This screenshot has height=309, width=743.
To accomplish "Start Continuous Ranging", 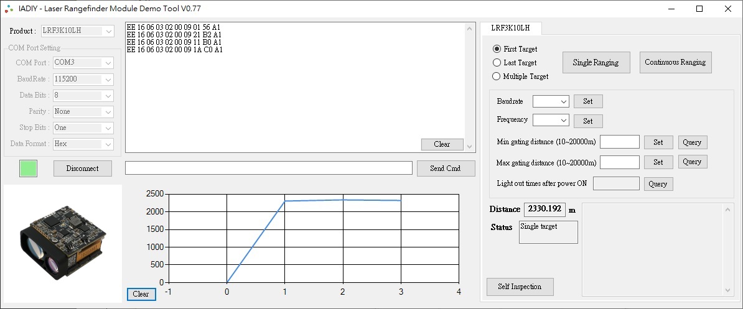I will [675, 62].
